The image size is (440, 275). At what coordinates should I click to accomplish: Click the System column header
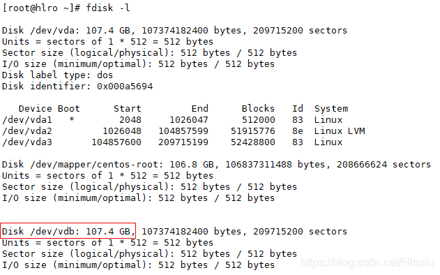331,109
